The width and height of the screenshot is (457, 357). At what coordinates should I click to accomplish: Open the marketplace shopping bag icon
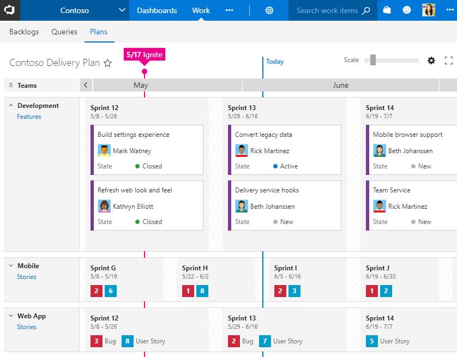click(x=387, y=10)
